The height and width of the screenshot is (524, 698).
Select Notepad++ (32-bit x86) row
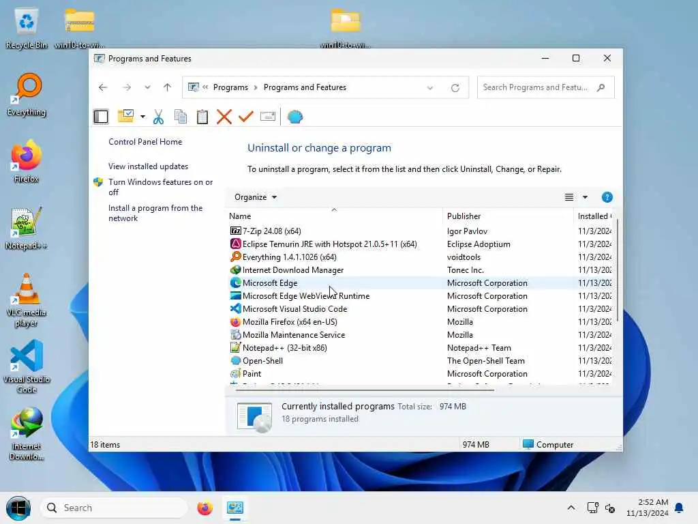tap(419, 347)
